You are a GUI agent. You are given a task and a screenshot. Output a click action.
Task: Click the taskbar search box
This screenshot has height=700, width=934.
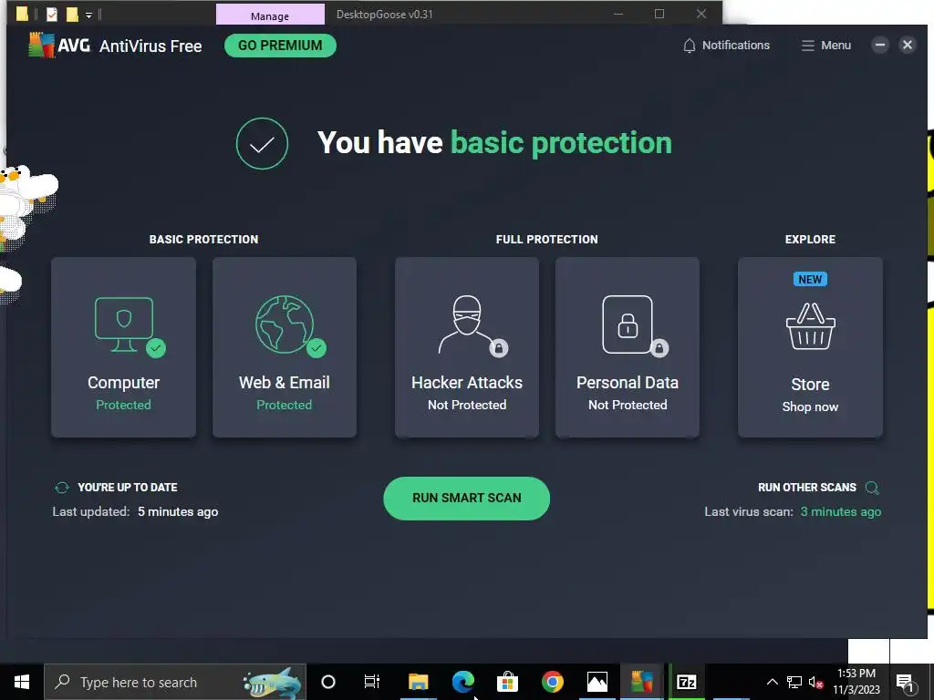(175, 682)
